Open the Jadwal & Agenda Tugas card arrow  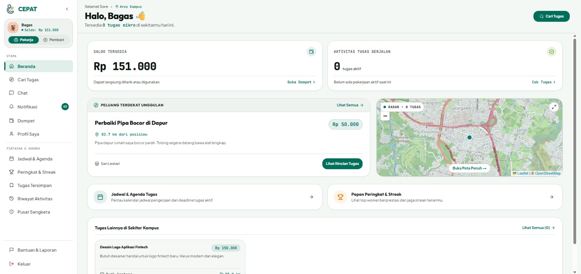(311, 197)
